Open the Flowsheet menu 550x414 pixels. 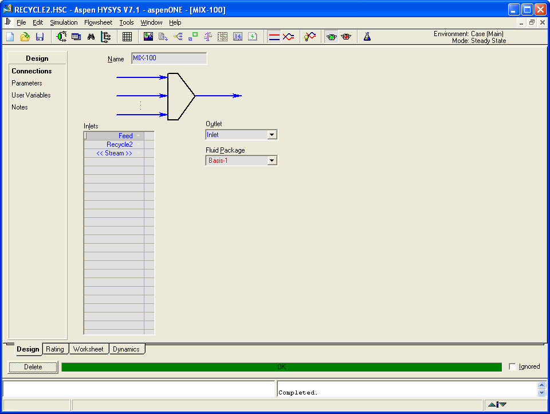(x=98, y=22)
